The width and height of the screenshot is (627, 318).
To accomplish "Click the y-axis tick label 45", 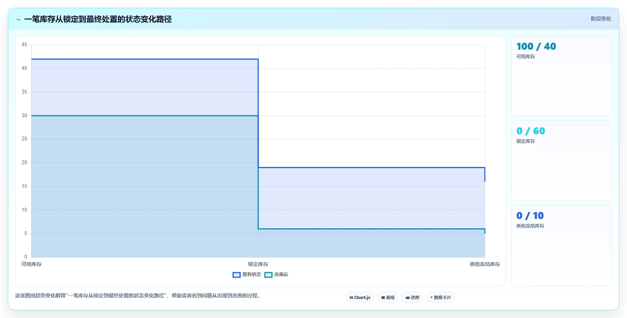I will point(24,45).
